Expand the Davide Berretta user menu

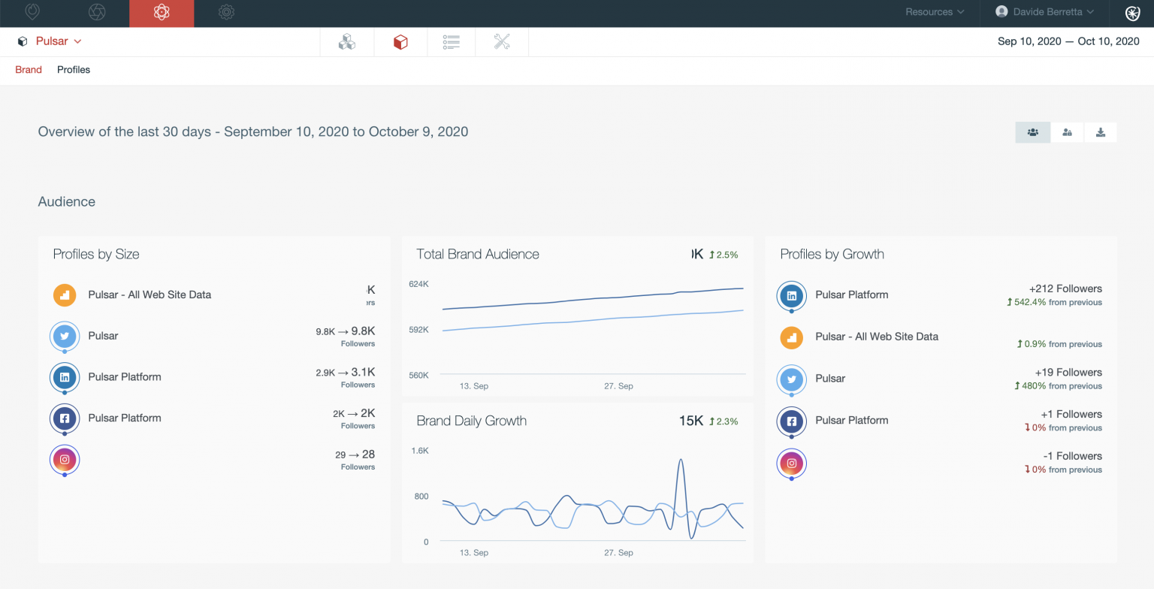(1044, 12)
